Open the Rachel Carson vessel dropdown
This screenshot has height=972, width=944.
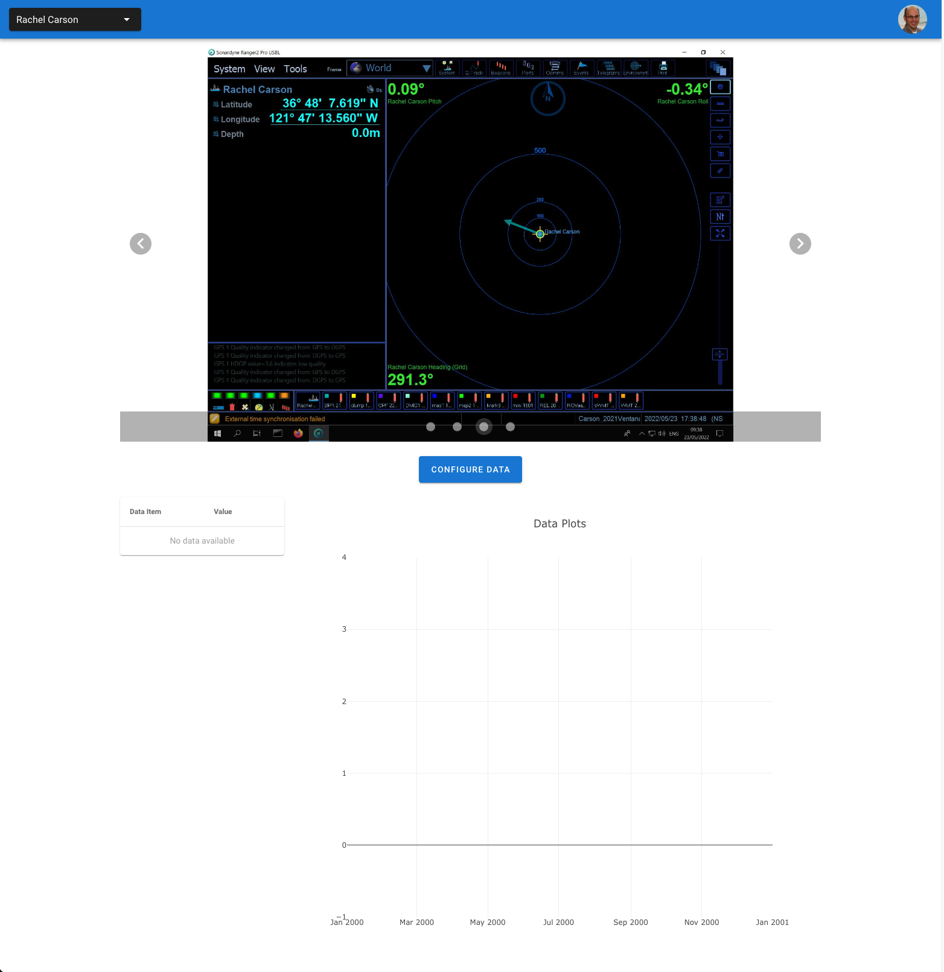75,19
